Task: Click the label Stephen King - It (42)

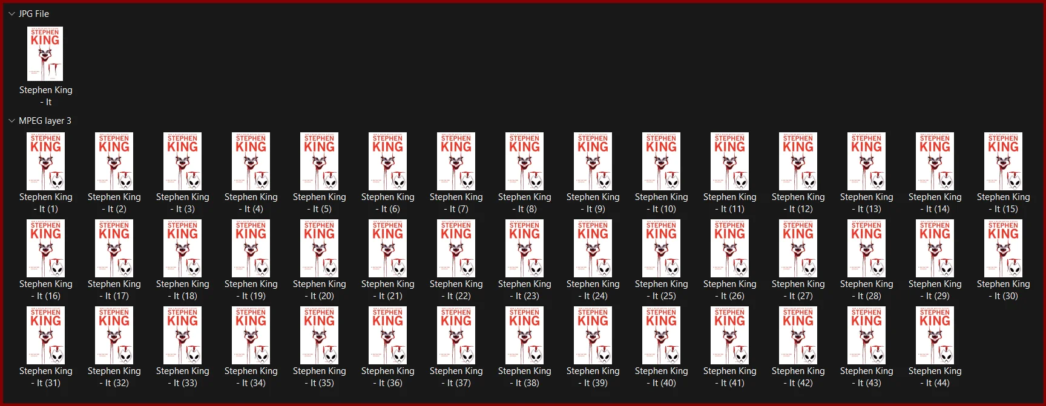Action: 798,377
